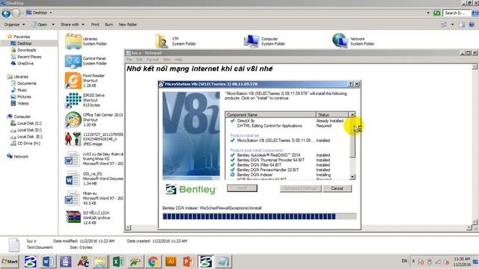This screenshot has height=269, width=479.
Task: Click AutoCAD icon in taskbar
Action: (83, 262)
